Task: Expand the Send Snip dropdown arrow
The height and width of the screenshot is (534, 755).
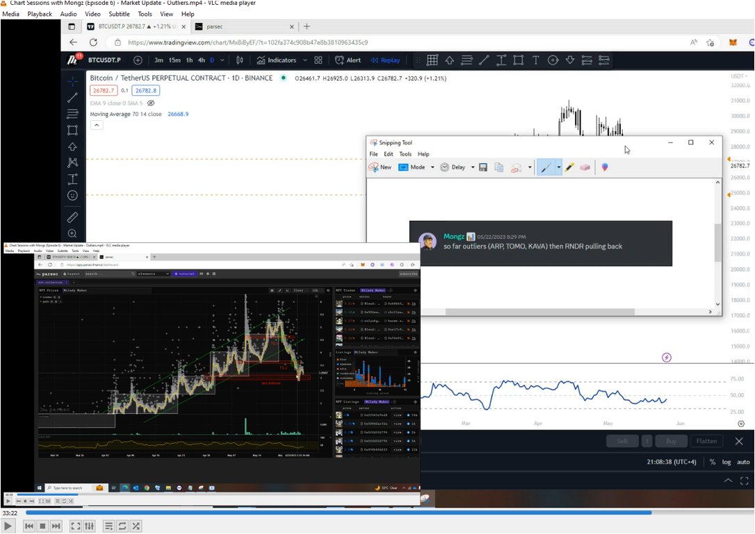Action: [530, 167]
